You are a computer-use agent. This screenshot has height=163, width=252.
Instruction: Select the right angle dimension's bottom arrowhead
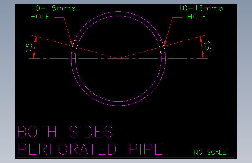click(203, 55)
